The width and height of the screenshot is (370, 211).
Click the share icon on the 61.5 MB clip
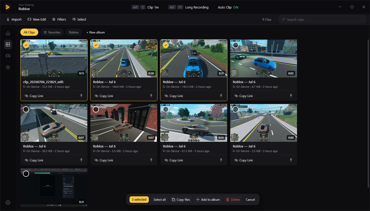tap(221, 160)
